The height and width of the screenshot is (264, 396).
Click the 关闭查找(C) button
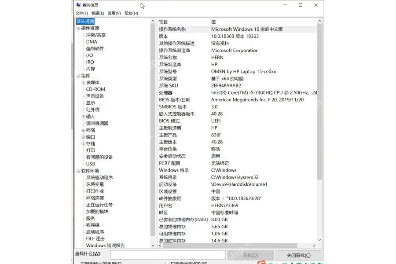point(299,255)
